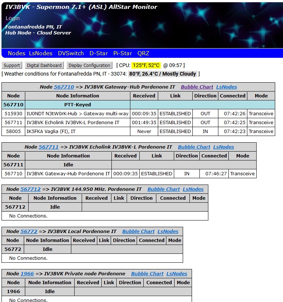
Task: Click the 1966 node number cell
Action: click(13, 291)
